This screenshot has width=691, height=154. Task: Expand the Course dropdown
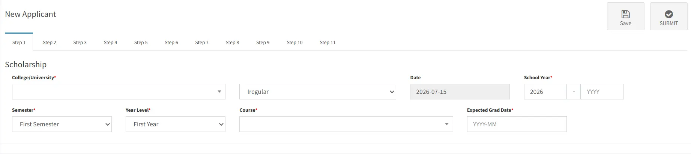click(346, 124)
